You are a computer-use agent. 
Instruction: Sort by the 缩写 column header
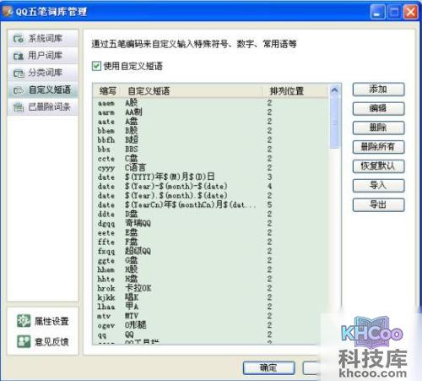(x=107, y=91)
